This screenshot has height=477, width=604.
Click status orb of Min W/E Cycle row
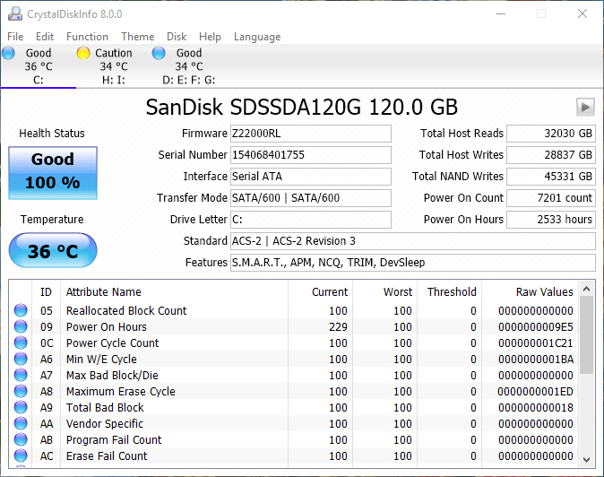pos(21,359)
